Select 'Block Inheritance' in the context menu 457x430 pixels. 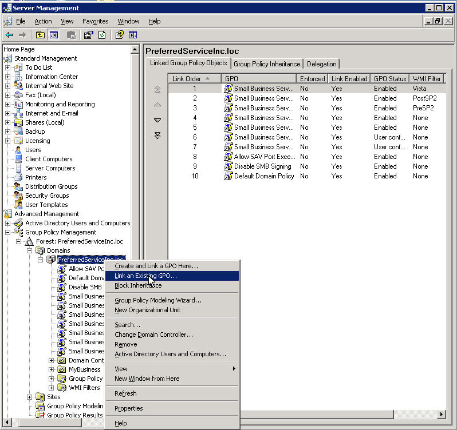[138, 285]
